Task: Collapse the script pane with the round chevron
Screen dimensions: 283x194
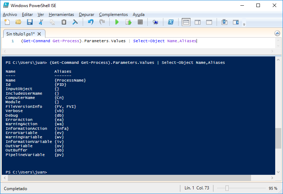Action: point(277,33)
